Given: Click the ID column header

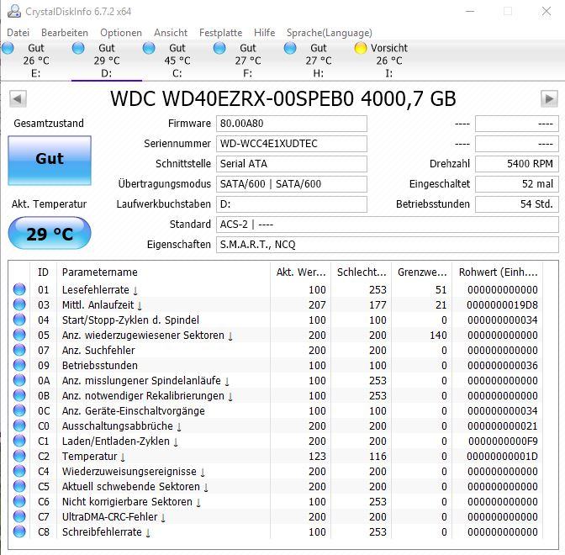Looking at the screenshot, I should (43, 272).
